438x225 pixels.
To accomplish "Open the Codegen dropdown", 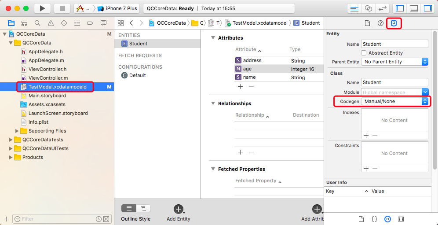I will pos(394,101).
